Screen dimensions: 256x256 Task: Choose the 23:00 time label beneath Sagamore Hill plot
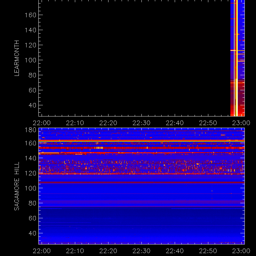241,251
